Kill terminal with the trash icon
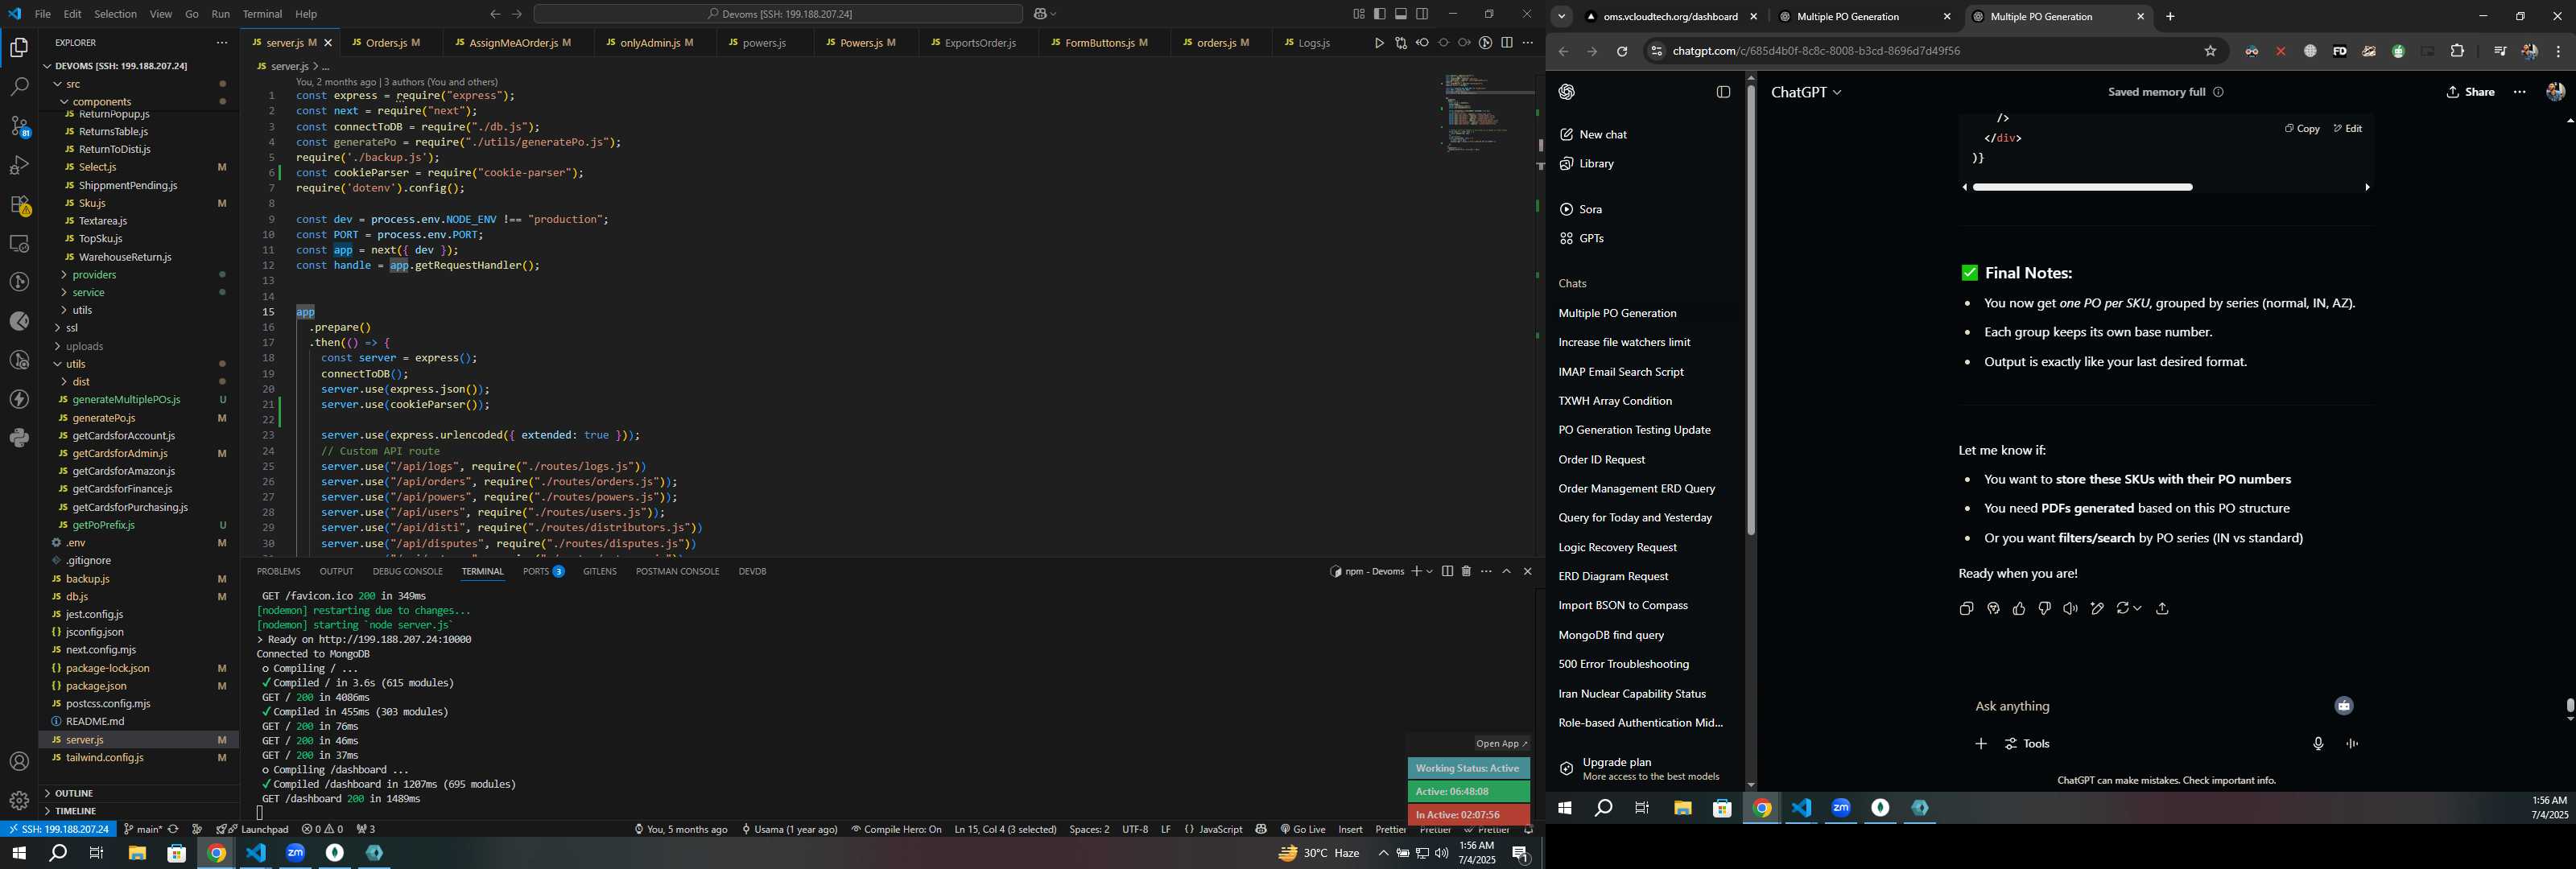Viewport: 2576px width, 869px height. [1466, 571]
